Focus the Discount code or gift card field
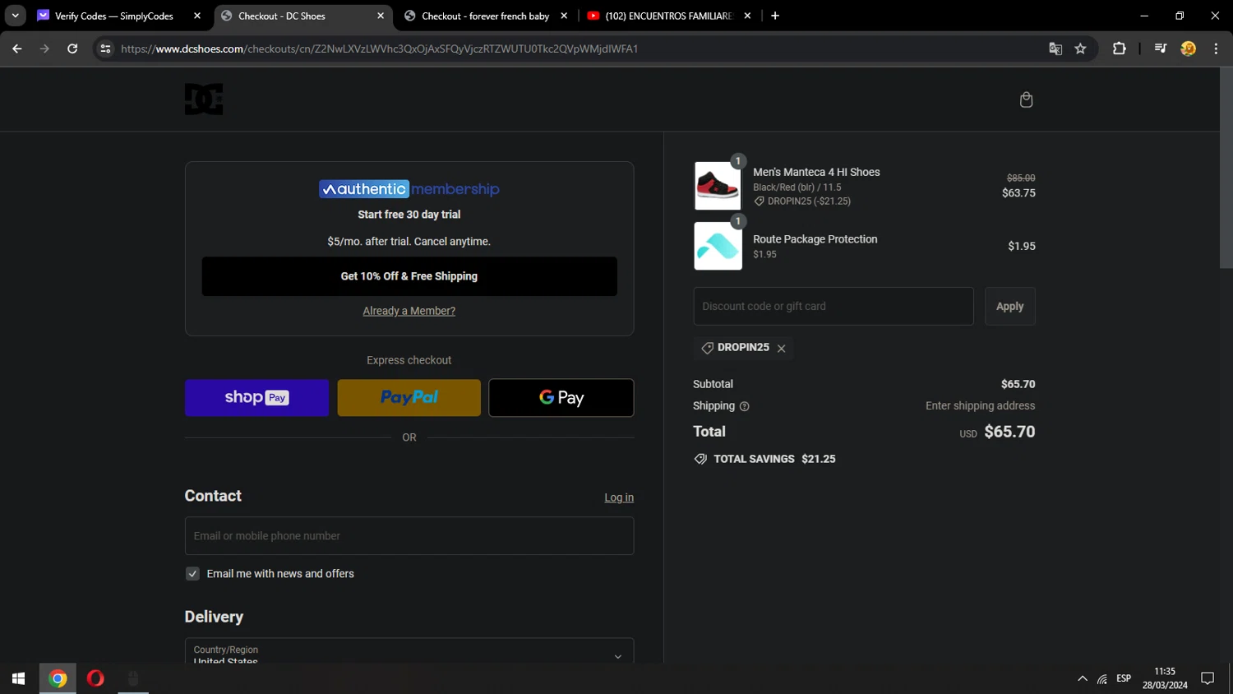Viewport: 1233px width, 694px height. click(x=834, y=306)
